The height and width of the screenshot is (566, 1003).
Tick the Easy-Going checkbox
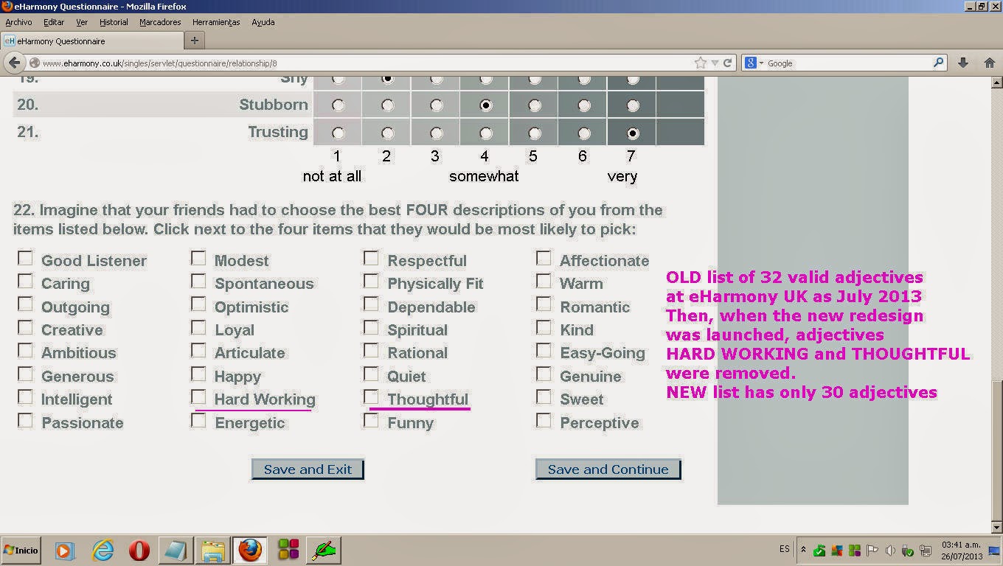(x=544, y=350)
